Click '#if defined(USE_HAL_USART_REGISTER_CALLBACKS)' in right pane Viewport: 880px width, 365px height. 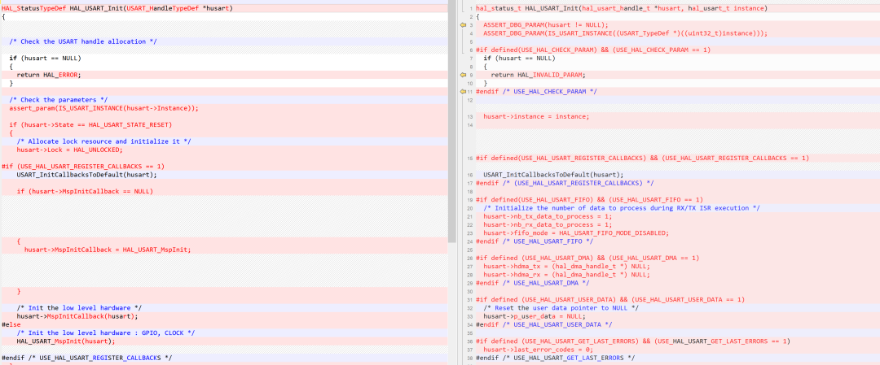coord(643,158)
